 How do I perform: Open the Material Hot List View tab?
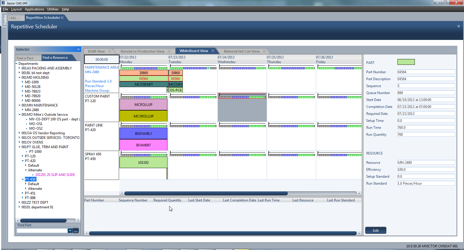click(242, 51)
